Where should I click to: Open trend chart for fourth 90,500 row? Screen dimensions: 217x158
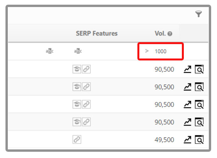click(187, 122)
